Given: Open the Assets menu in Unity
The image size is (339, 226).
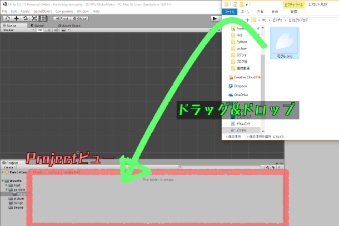Looking at the screenshot, I should pos(25,11).
